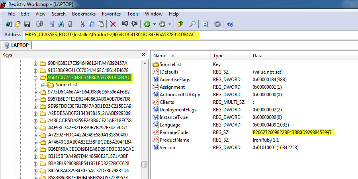358x179 pixels.
Task: Click the Paste clipboard icon
Action: pyautogui.click(x=101, y=24)
